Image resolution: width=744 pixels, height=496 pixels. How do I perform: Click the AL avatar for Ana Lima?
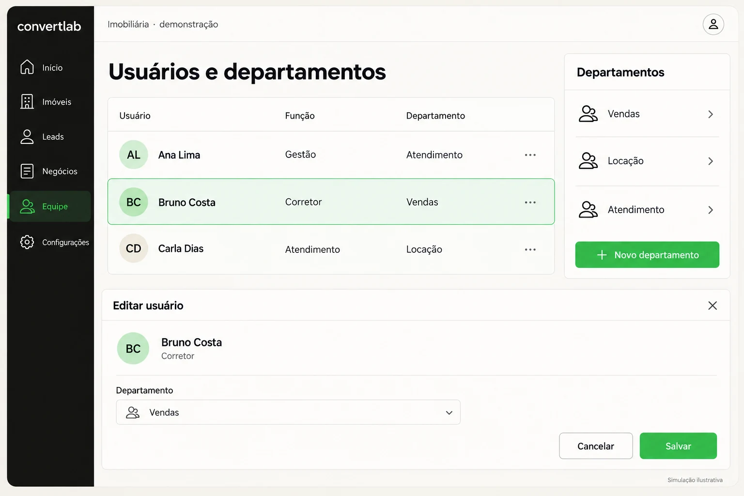pos(134,155)
